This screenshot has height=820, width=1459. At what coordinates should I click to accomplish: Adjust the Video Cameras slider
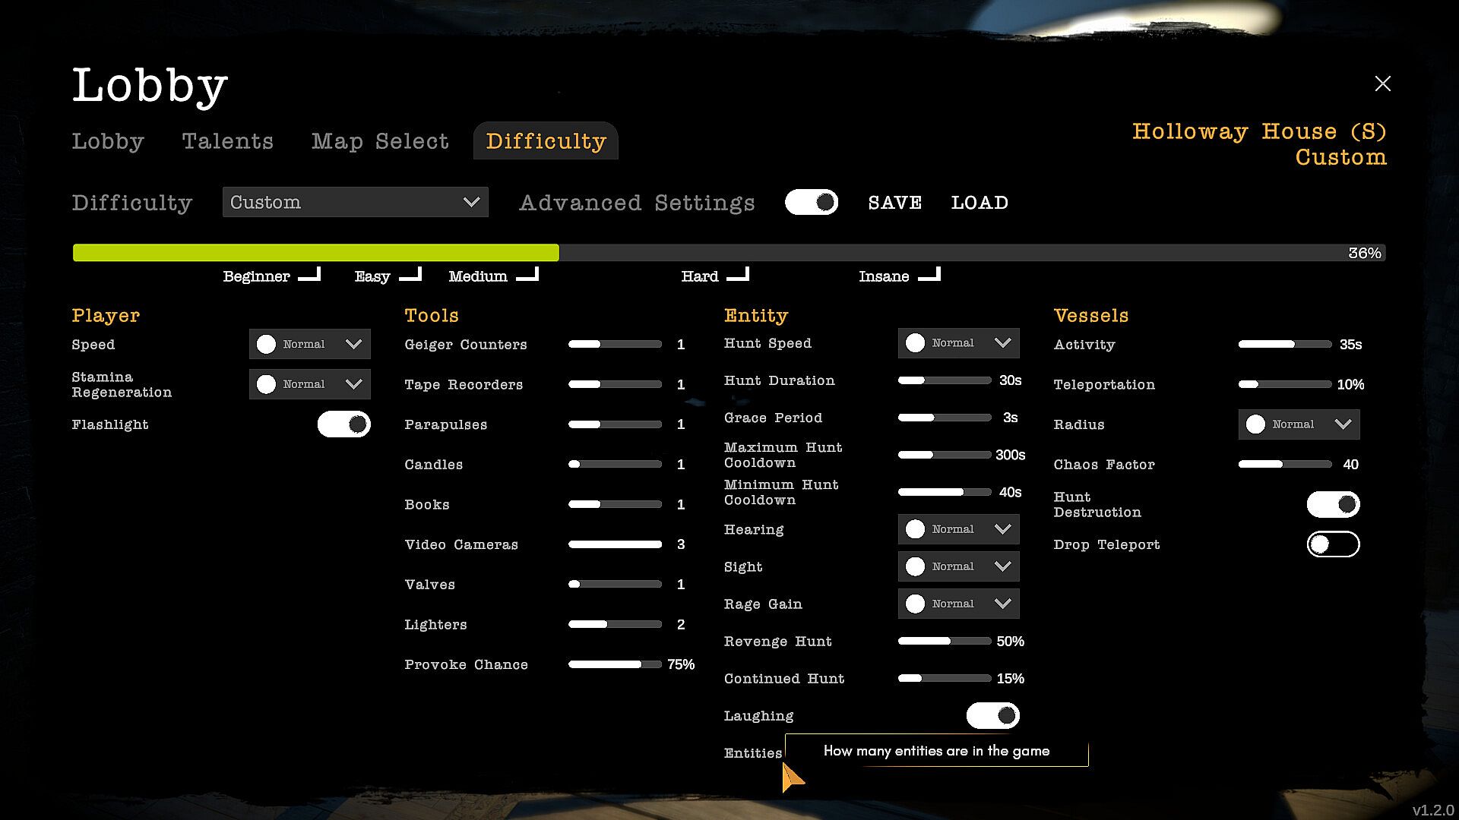point(615,544)
